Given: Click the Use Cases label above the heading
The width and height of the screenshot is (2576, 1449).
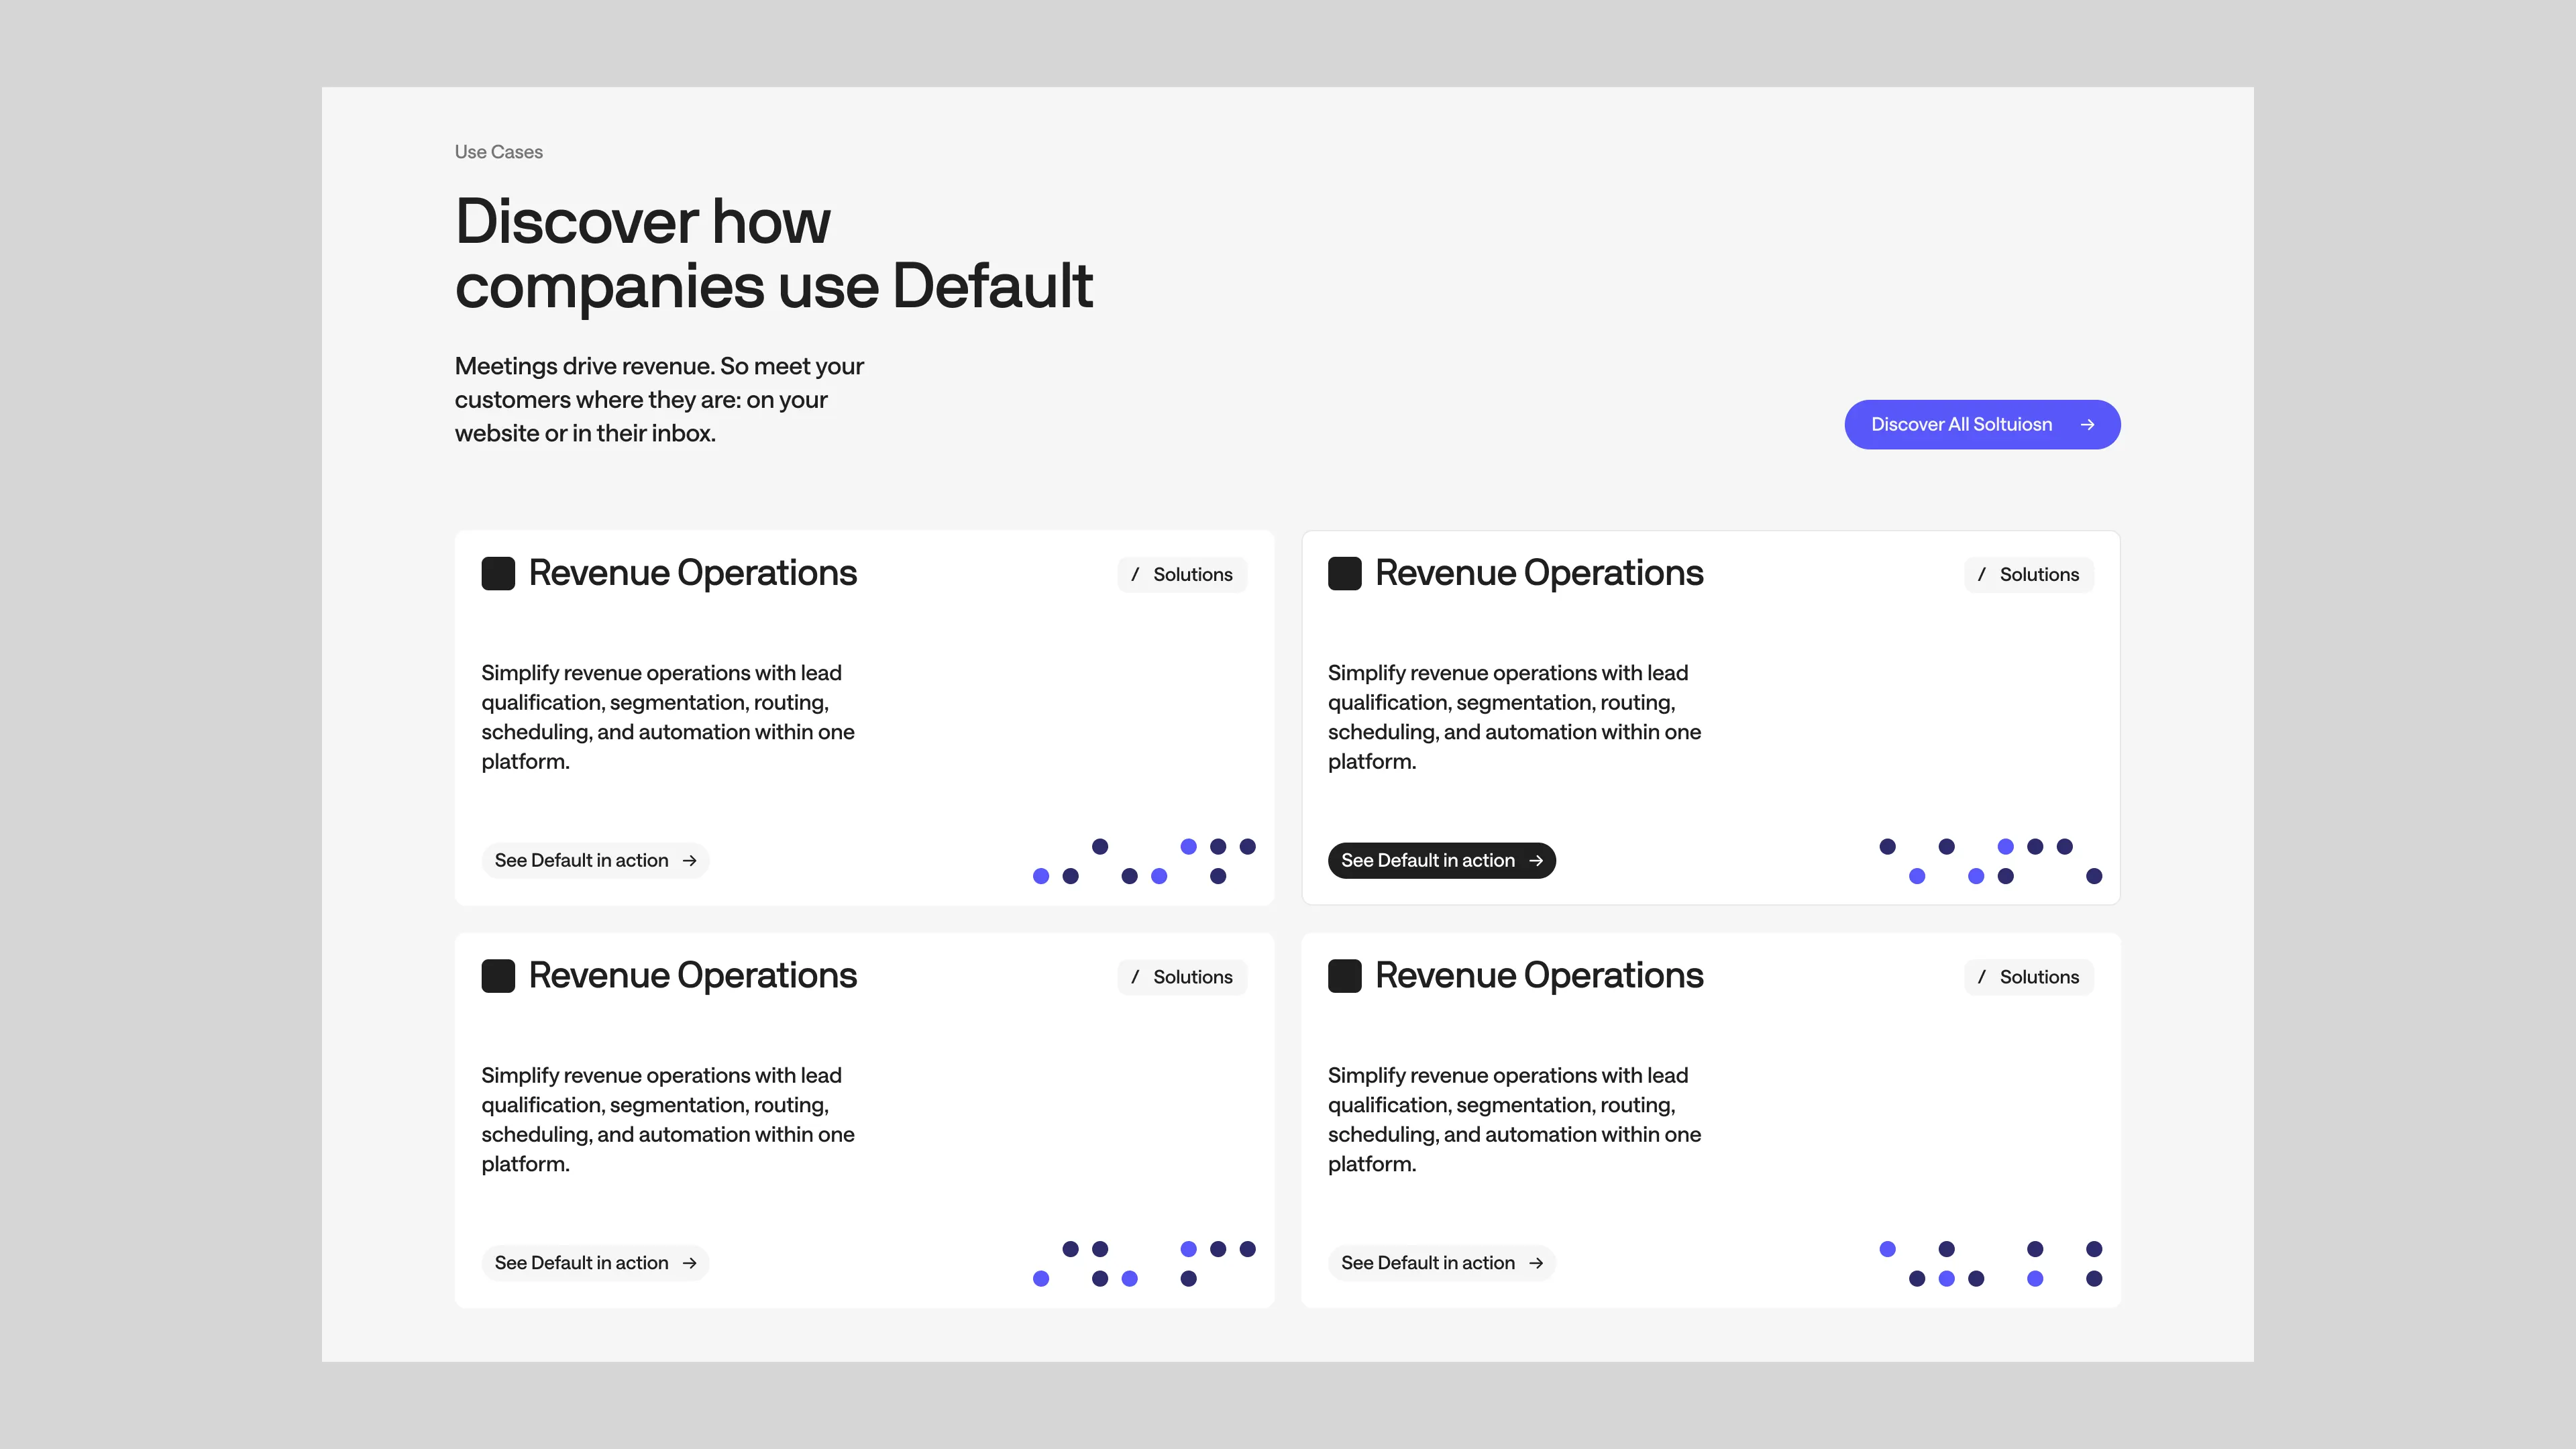Looking at the screenshot, I should point(498,152).
